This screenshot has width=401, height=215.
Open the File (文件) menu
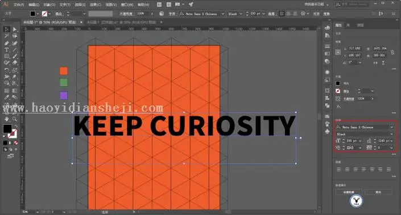point(19,5)
